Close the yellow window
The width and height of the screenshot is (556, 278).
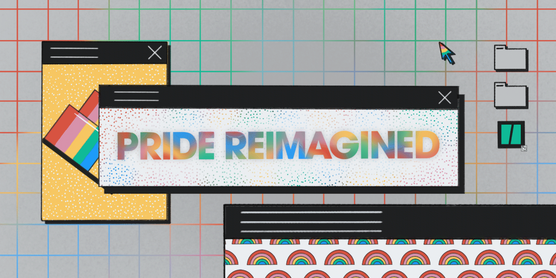coord(155,53)
